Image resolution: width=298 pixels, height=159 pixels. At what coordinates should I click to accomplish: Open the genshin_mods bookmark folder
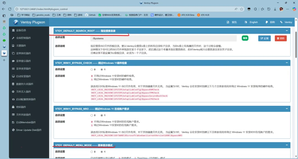click(41, 15)
